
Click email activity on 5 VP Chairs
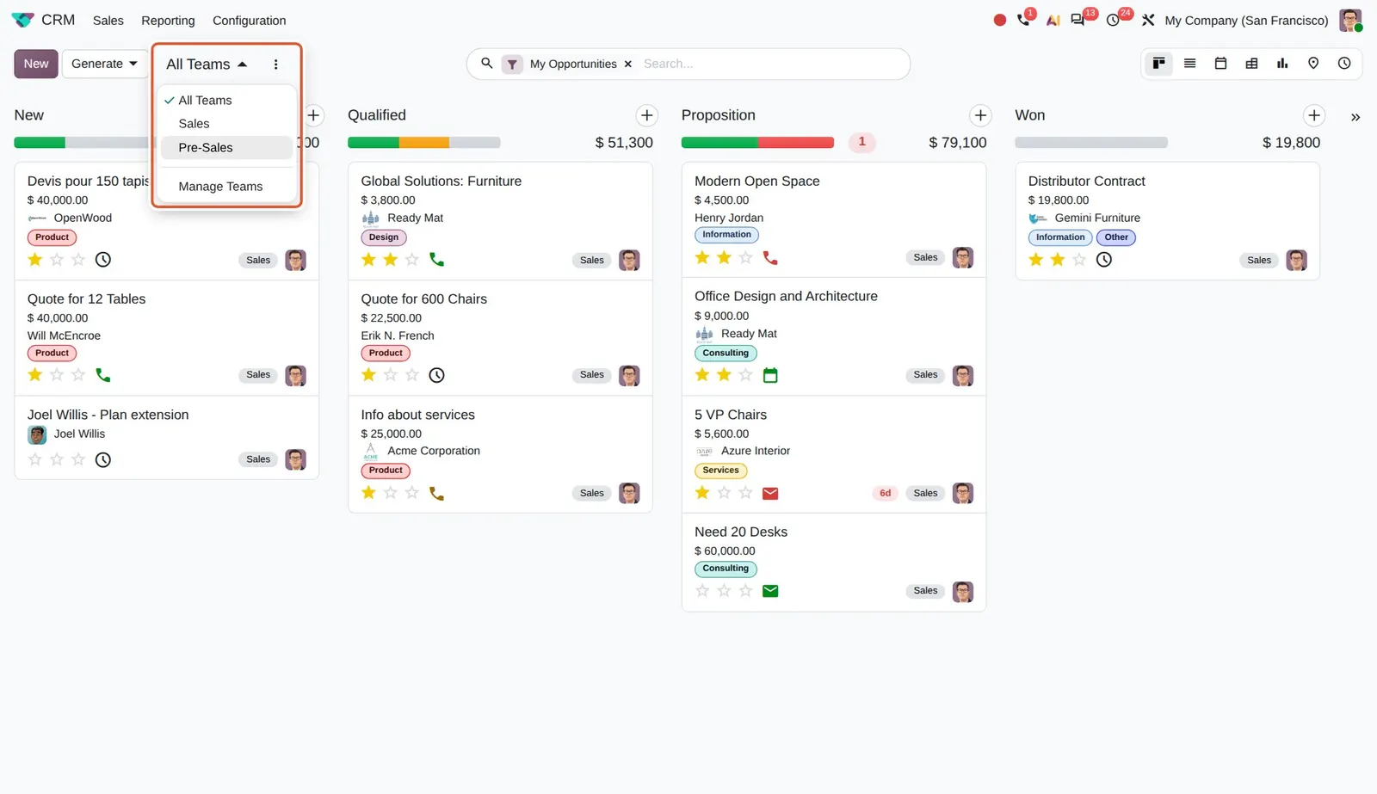click(770, 493)
